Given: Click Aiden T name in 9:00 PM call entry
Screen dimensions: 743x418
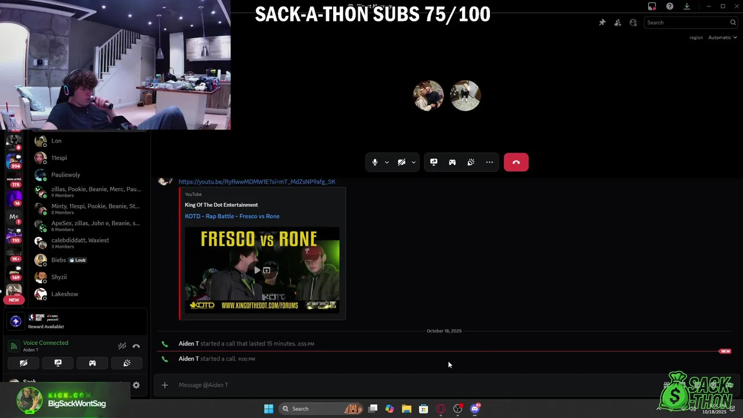Looking at the screenshot, I should click(x=189, y=359).
